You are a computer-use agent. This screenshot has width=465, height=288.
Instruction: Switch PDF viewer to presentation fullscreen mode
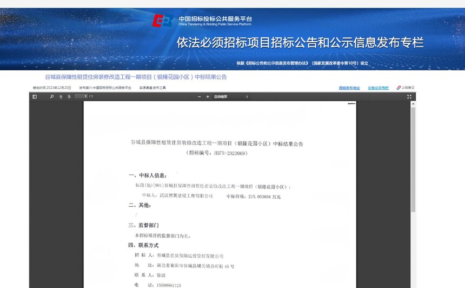(x=409, y=96)
